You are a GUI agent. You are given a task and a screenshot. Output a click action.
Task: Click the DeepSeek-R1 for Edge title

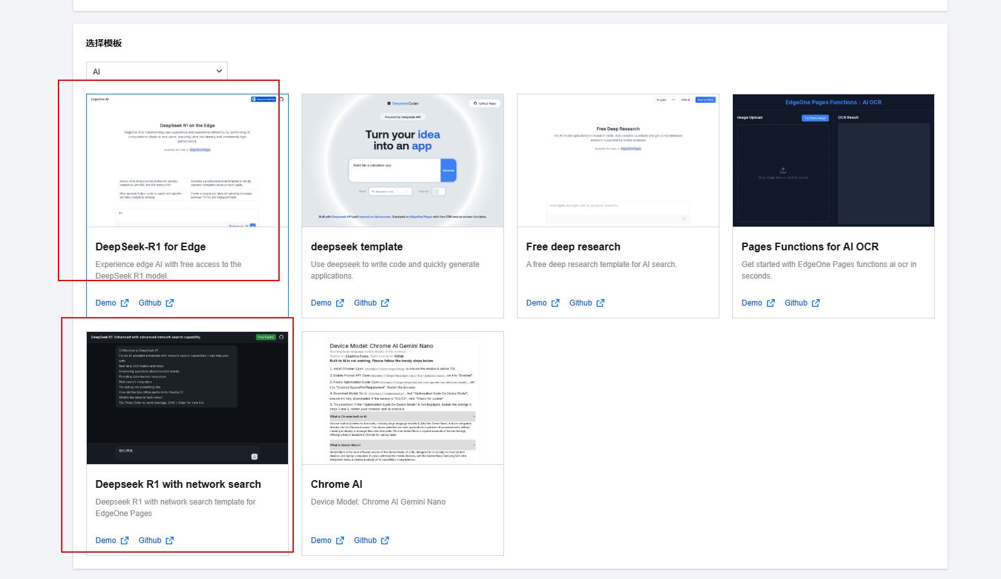(150, 246)
